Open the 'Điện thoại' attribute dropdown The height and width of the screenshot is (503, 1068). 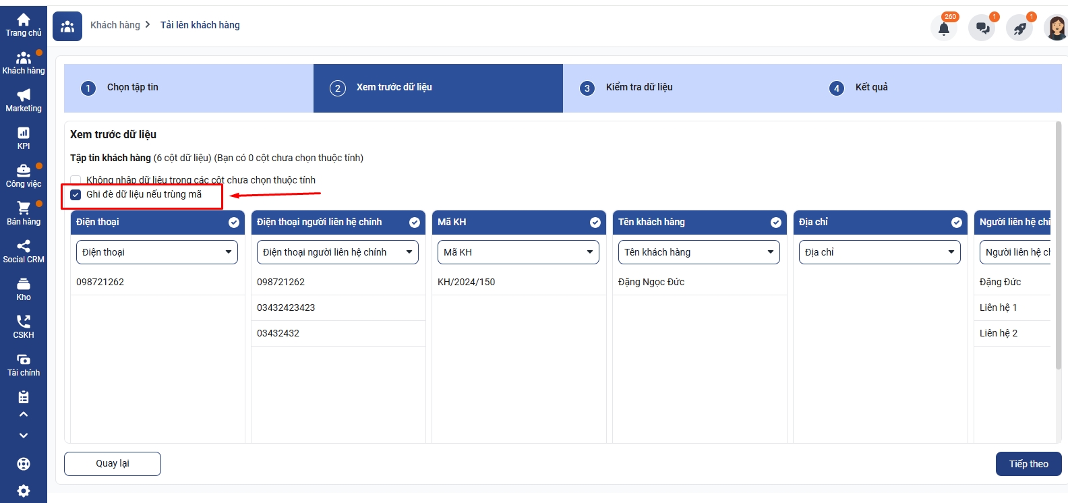[157, 252]
